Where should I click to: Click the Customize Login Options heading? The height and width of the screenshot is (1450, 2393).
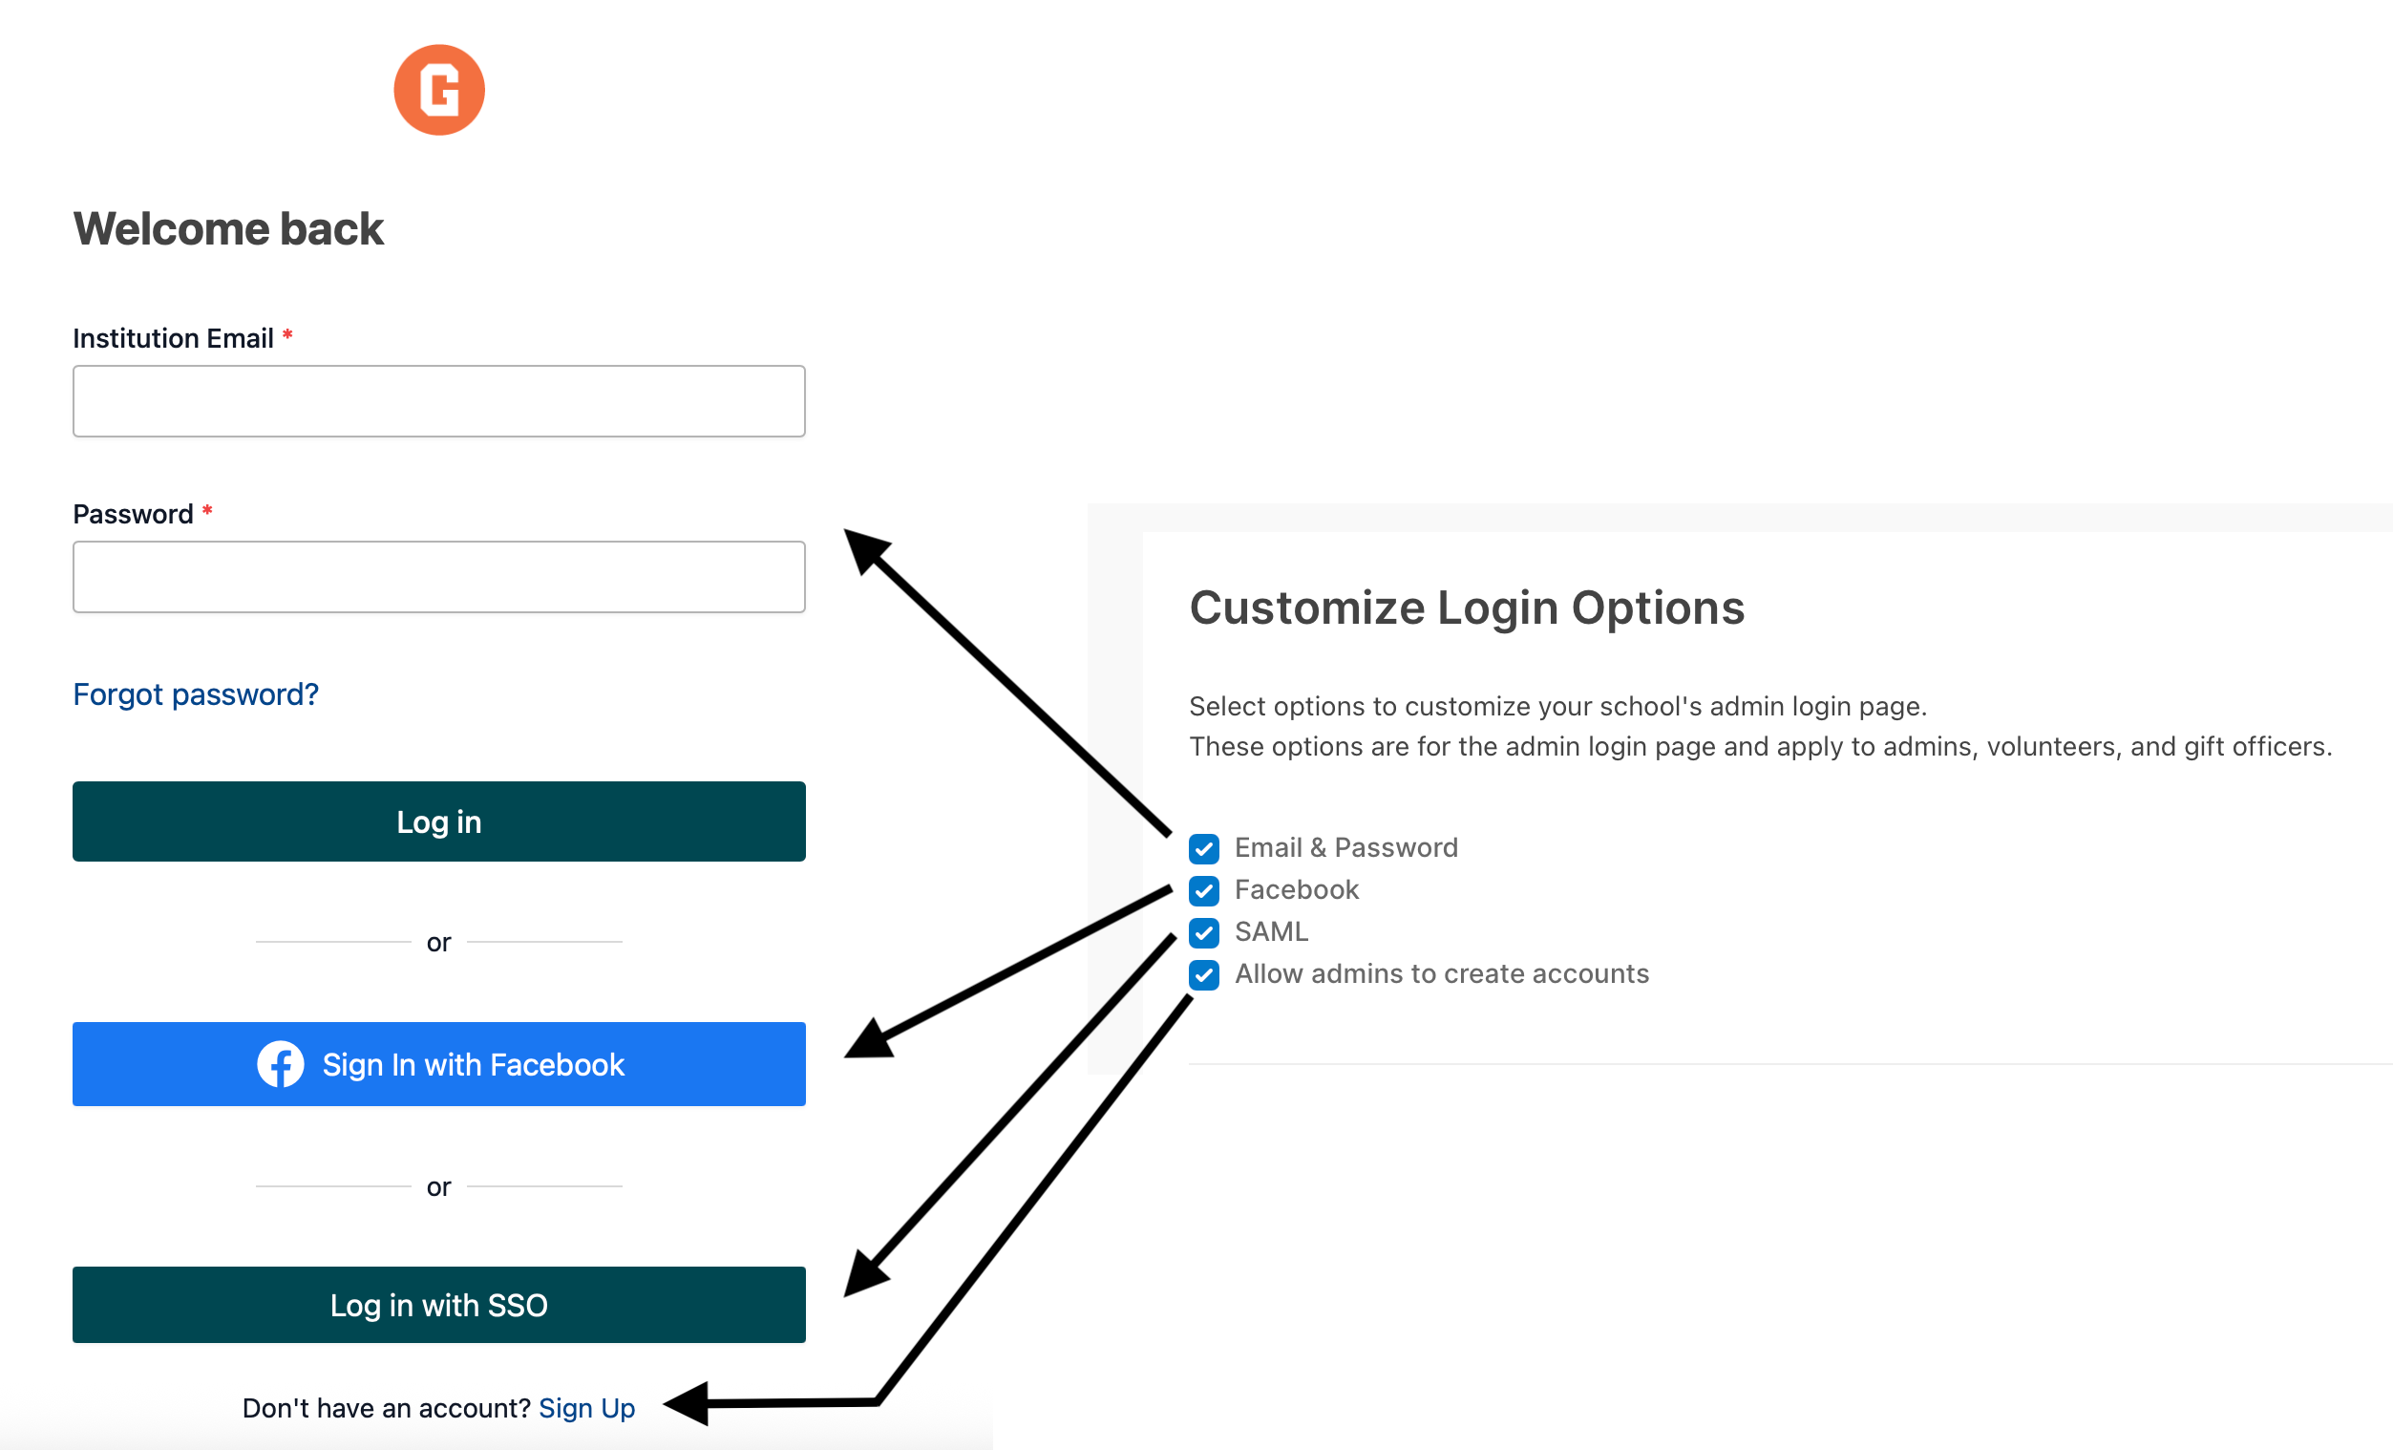click(x=1467, y=608)
